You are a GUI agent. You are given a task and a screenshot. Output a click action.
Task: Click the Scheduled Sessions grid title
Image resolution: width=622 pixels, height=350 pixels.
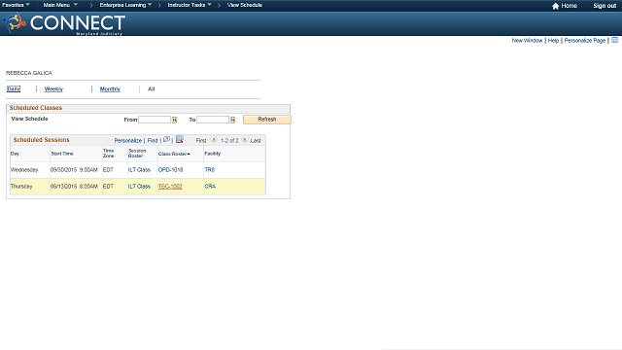(x=41, y=140)
